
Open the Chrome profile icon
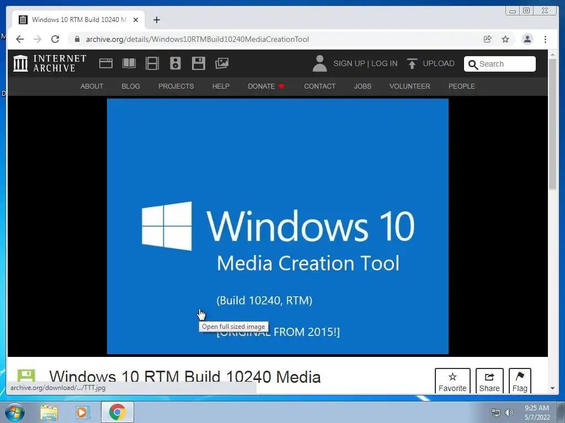coord(527,39)
